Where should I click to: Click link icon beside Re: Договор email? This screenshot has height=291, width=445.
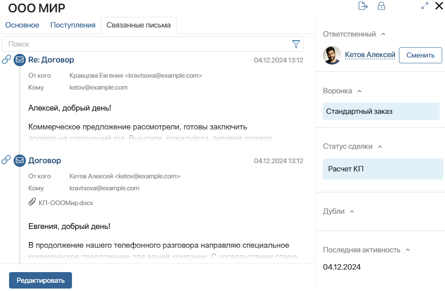pos(6,60)
